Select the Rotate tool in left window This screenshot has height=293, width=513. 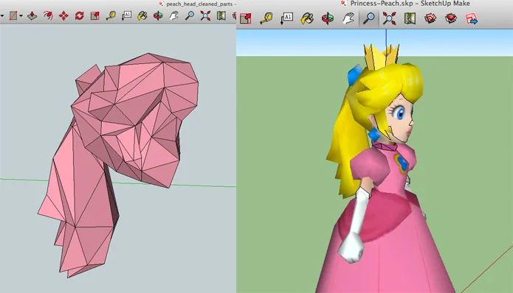click(x=79, y=15)
